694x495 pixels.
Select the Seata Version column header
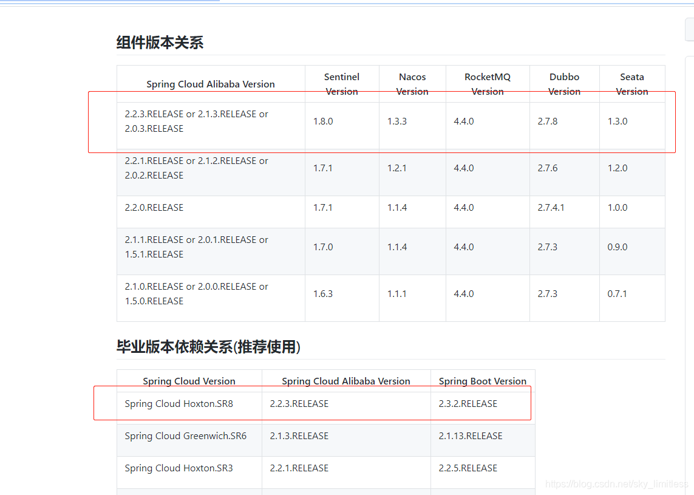[x=632, y=84]
